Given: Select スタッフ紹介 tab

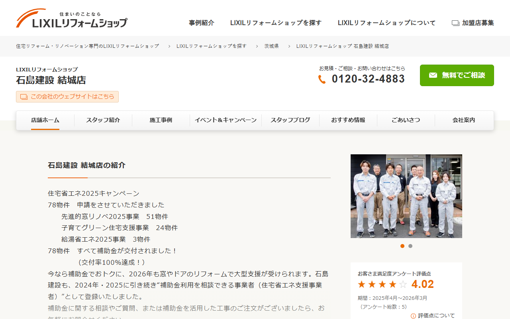Looking at the screenshot, I should 103,120.
